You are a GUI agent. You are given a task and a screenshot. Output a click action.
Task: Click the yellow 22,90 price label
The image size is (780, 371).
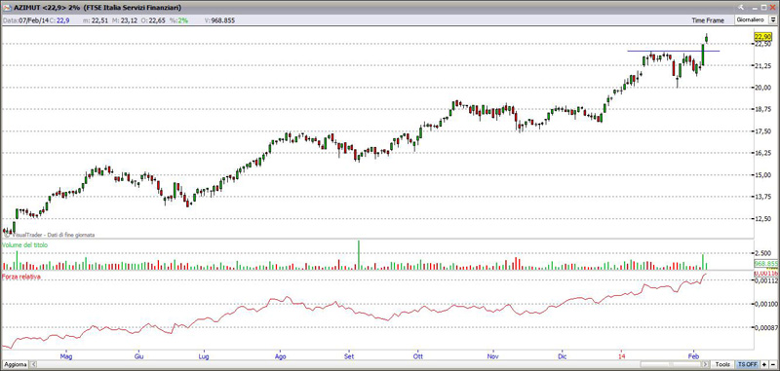762,36
